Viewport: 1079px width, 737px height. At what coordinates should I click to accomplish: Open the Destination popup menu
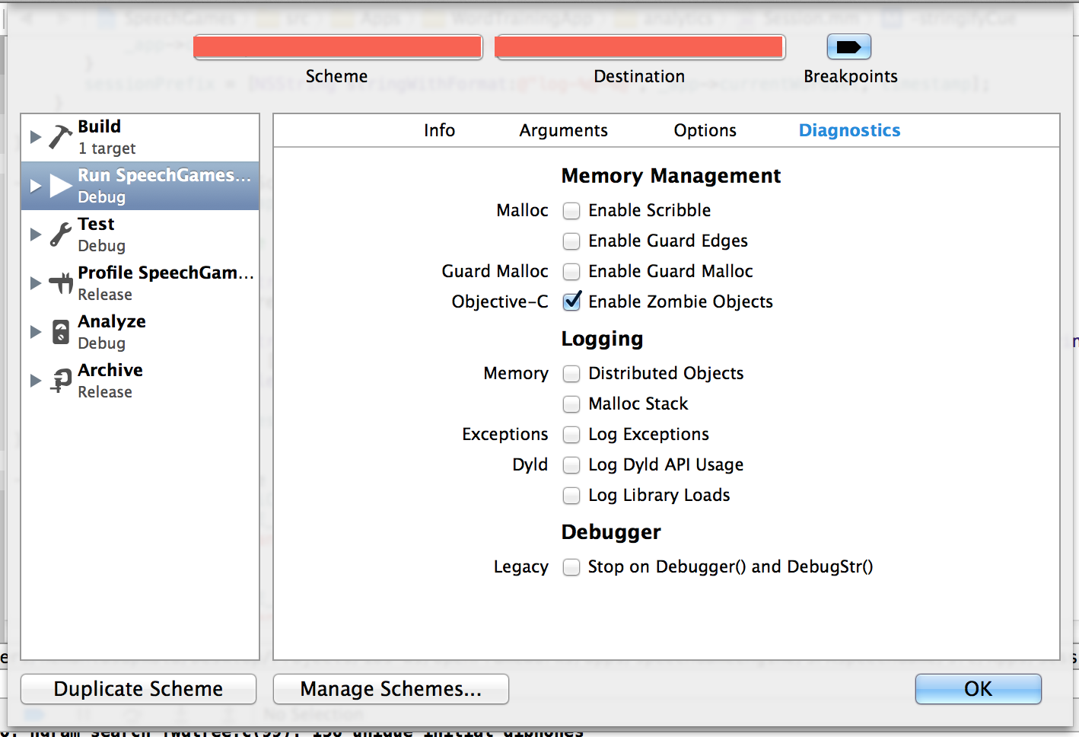(x=640, y=47)
